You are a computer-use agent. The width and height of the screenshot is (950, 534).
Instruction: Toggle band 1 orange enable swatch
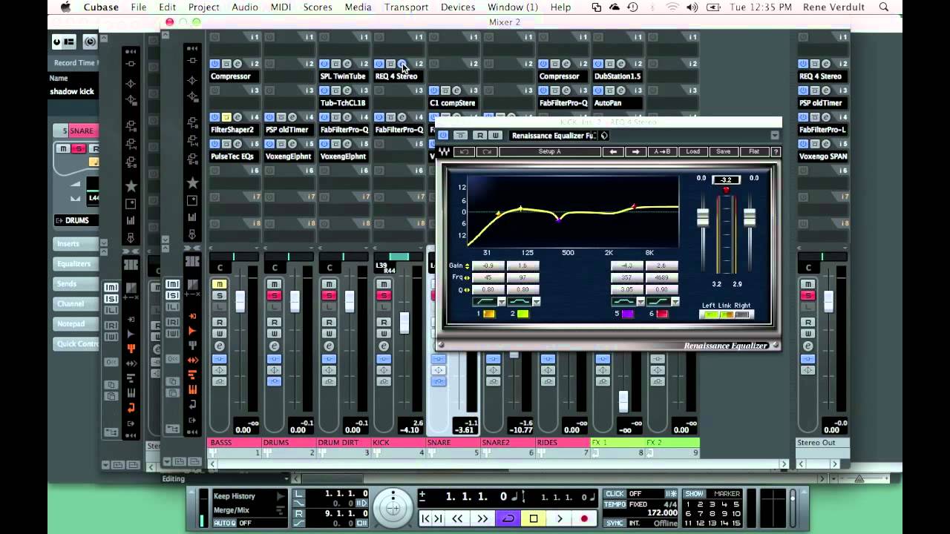pyautogui.click(x=489, y=314)
